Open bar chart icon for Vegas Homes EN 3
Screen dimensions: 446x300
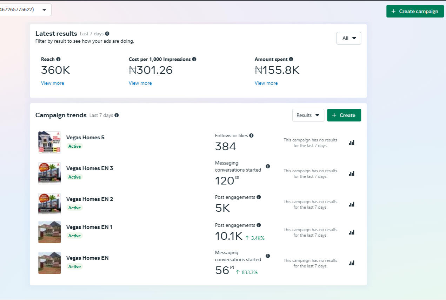tap(351, 173)
